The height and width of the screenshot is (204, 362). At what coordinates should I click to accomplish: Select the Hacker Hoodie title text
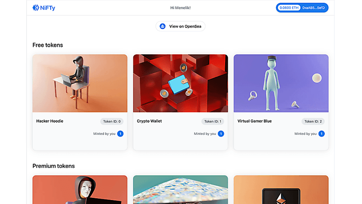point(50,121)
